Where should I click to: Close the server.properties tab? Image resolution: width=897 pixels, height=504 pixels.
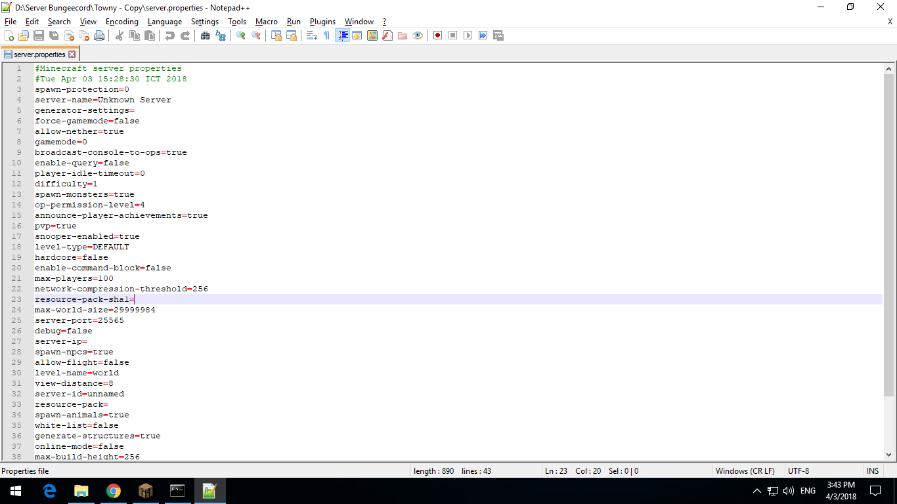point(72,54)
